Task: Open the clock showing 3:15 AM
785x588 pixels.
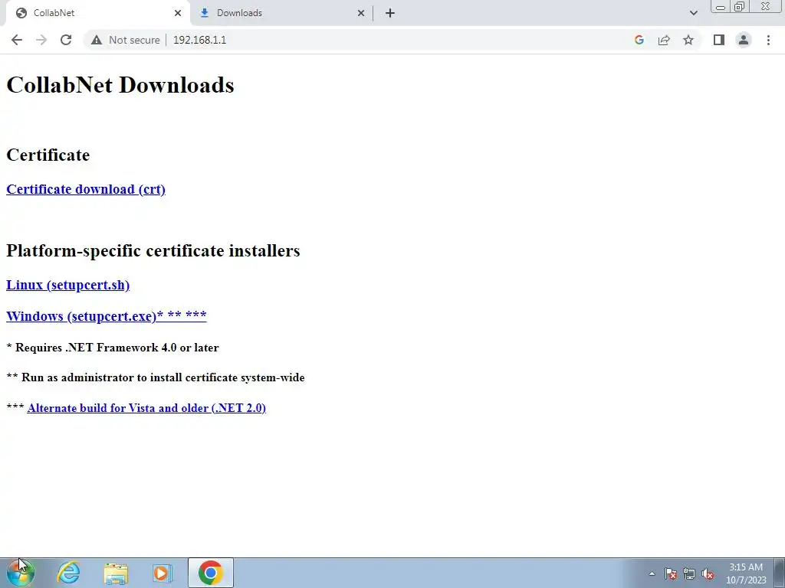Action: pyautogui.click(x=746, y=573)
